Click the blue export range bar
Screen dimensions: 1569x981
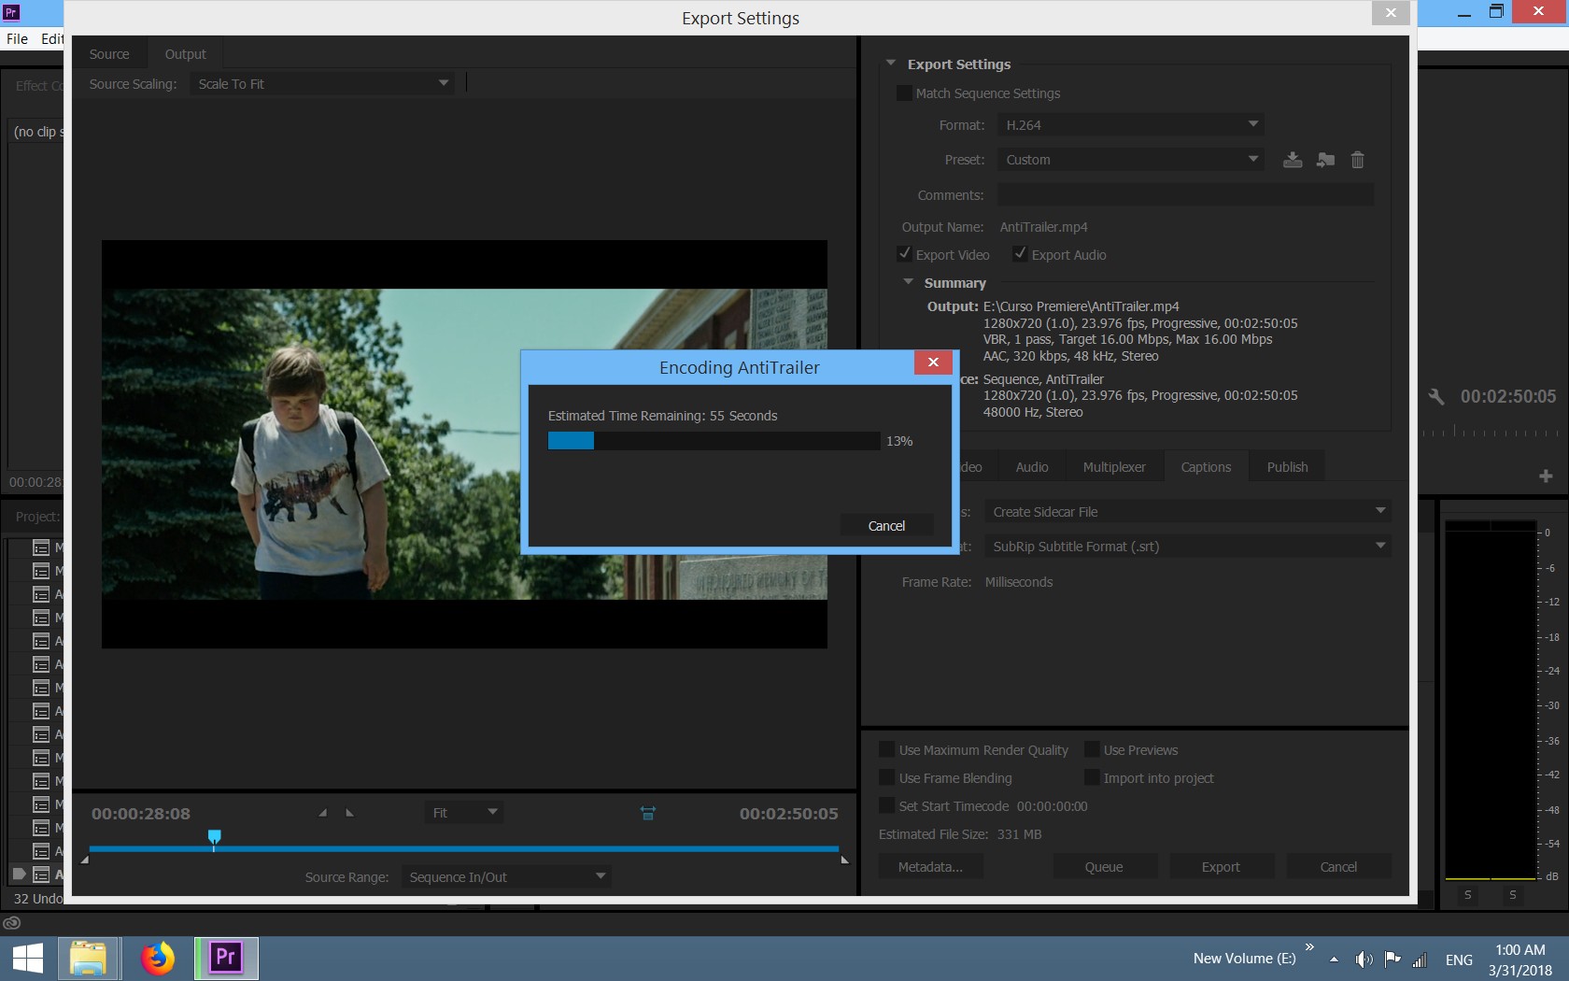click(464, 848)
